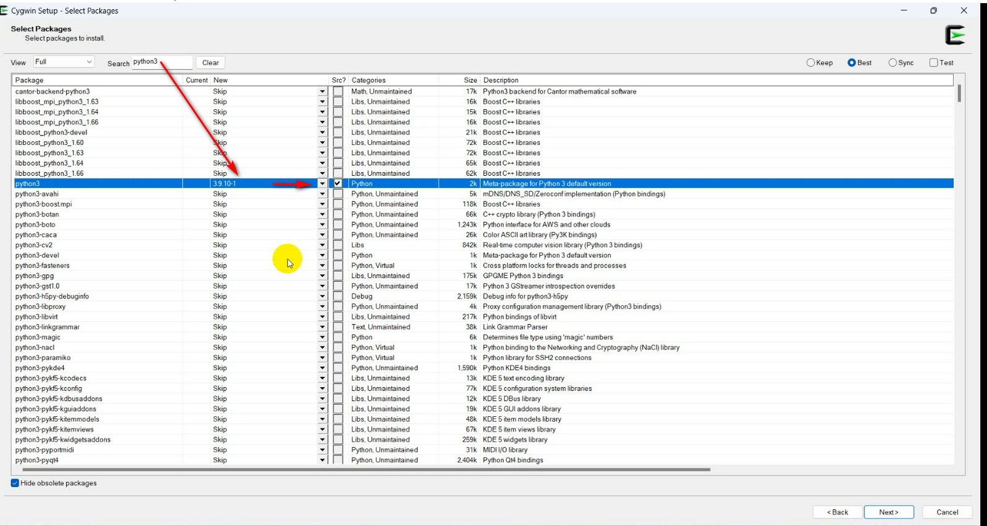Click the Size column header
Viewport: 987px width, 526px height.
click(460, 80)
